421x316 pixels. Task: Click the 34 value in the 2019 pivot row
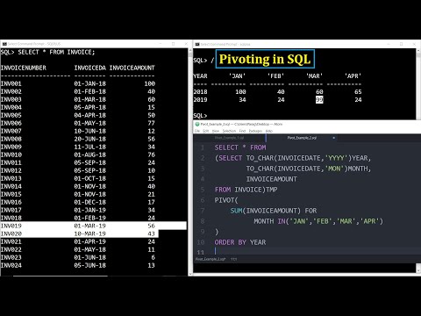point(242,100)
